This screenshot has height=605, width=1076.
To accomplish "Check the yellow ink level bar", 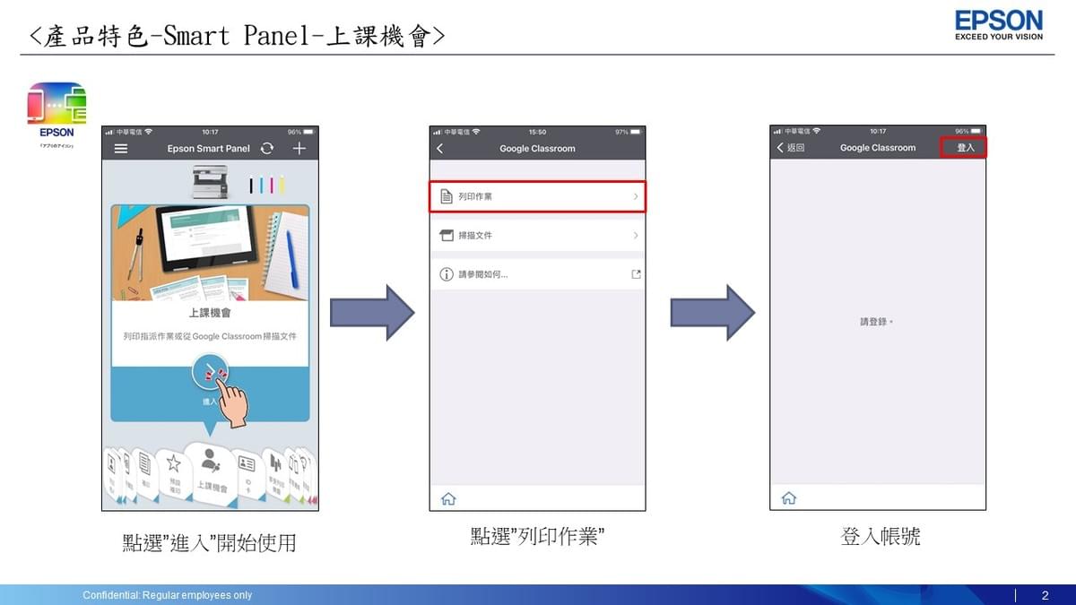I will pos(281,186).
